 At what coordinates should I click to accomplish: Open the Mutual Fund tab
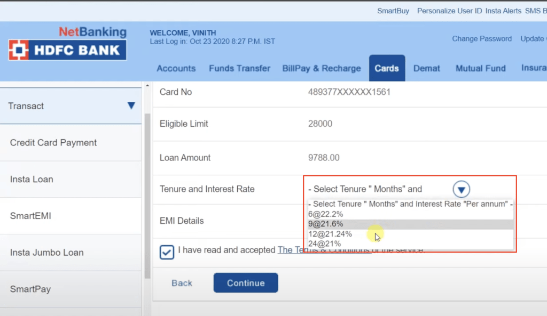tap(481, 68)
